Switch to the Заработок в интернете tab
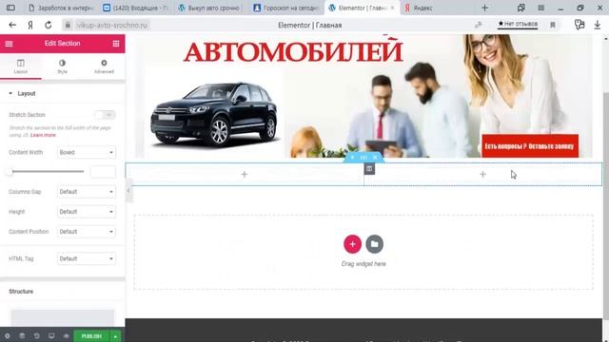Screen dimensions: 609x342 (61, 8)
